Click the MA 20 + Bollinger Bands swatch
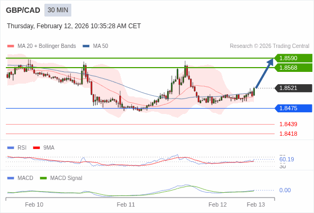This screenshot has width=314, height=213. pyautogui.click(x=11, y=46)
